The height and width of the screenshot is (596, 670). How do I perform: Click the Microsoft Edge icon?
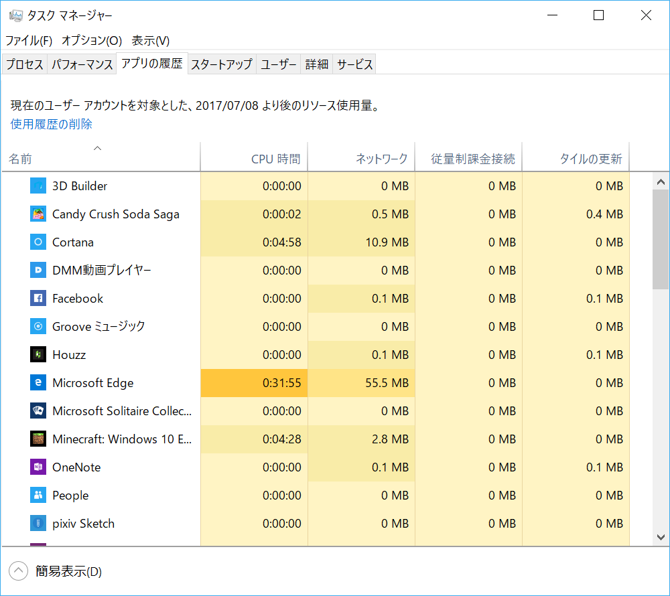pyautogui.click(x=38, y=383)
